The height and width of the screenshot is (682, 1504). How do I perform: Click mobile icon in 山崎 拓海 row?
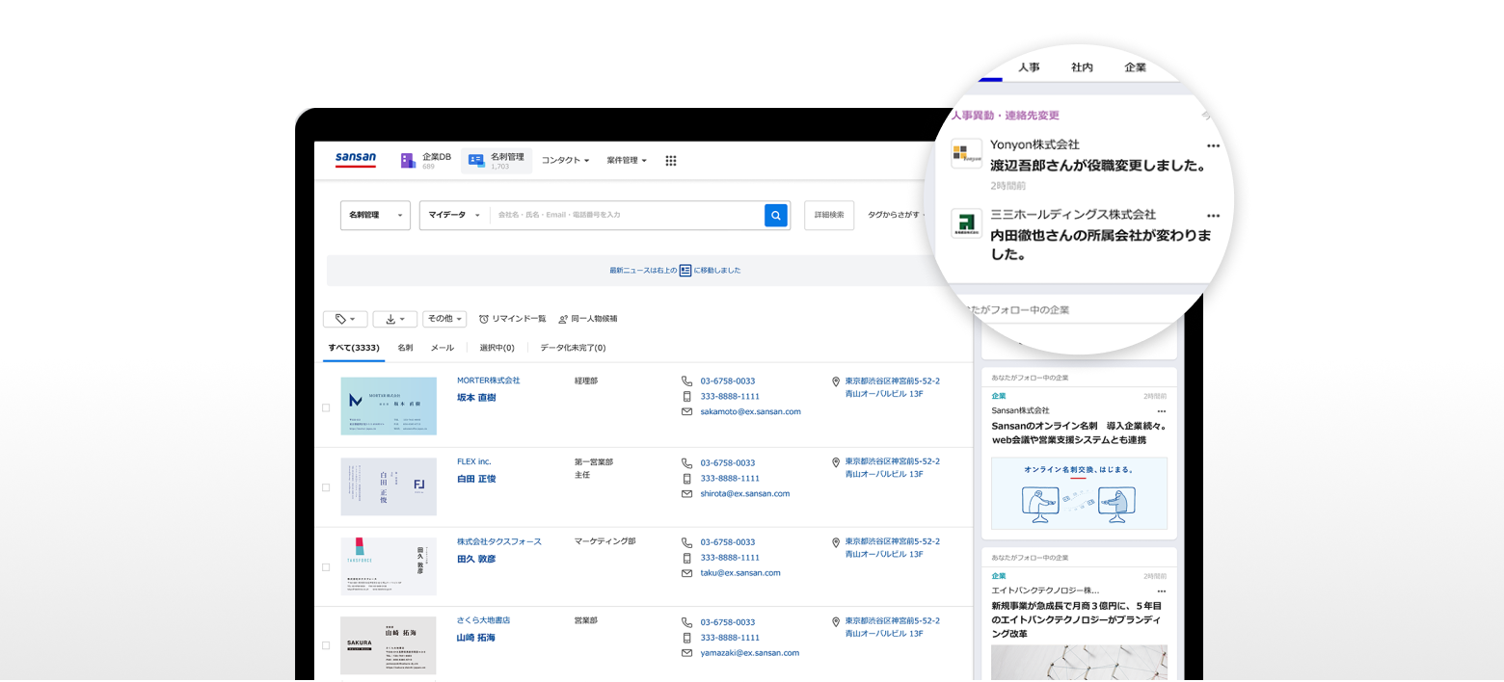click(687, 637)
